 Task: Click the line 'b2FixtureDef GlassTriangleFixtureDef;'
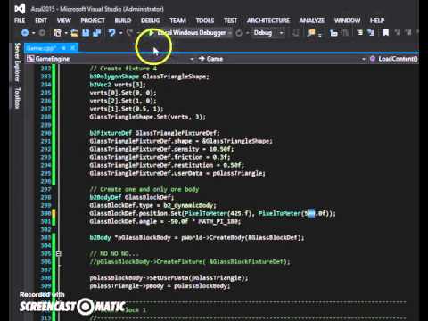[154, 133]
